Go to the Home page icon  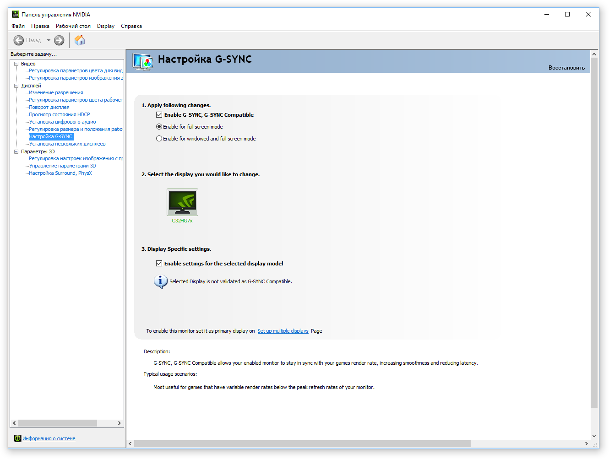pyautogui.click(x=80, y=40)
